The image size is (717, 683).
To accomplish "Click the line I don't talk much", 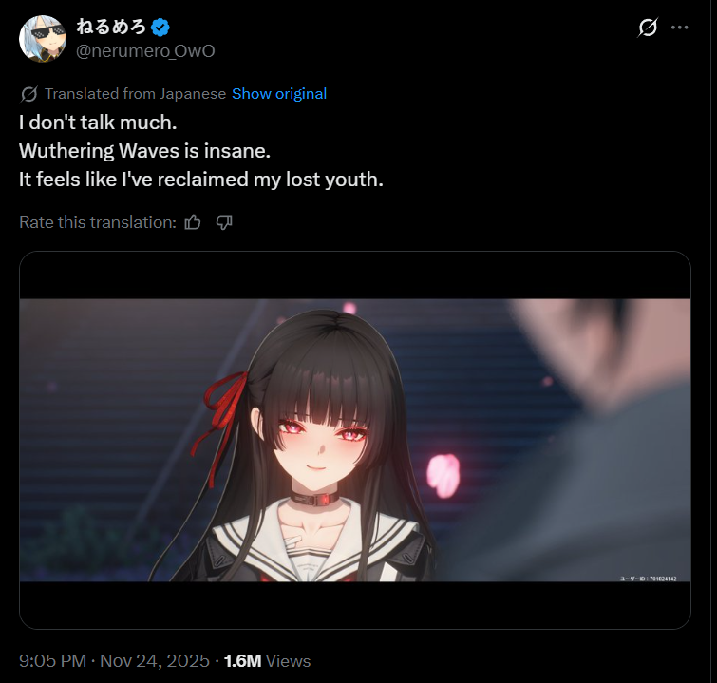I will pyautogui.click(x=98, y=123).
